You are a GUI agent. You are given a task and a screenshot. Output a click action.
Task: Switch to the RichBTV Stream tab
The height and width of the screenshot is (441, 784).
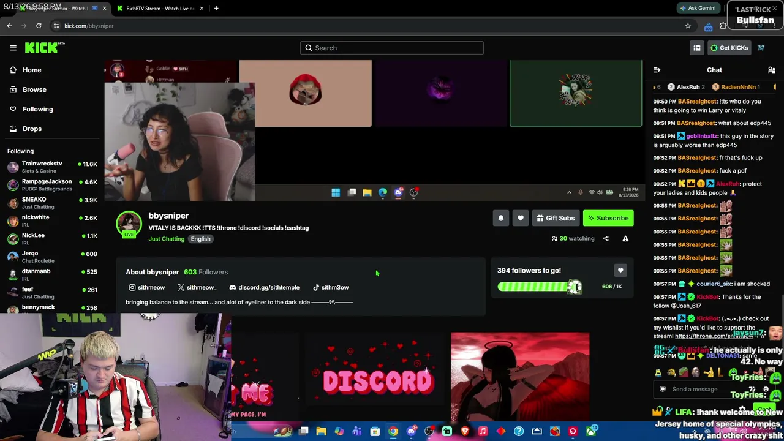tap(159, 8)
